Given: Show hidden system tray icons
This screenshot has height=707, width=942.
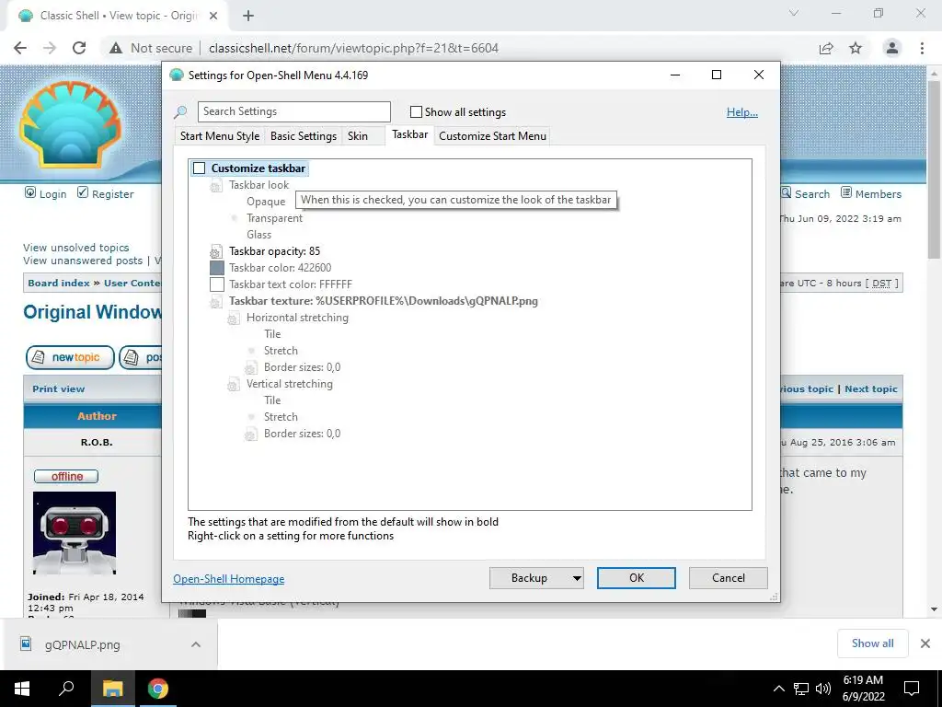Looking at the screenshot, I should [x=778, y=689].
